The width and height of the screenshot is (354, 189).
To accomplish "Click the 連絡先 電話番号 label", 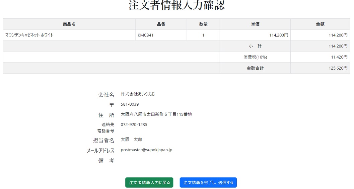I will point(105,128).
